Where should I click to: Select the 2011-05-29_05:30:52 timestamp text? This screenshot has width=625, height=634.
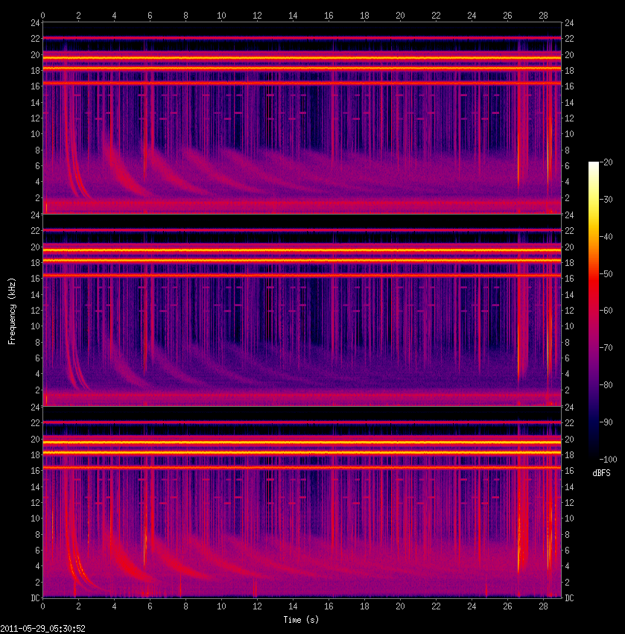coord(42,629)
